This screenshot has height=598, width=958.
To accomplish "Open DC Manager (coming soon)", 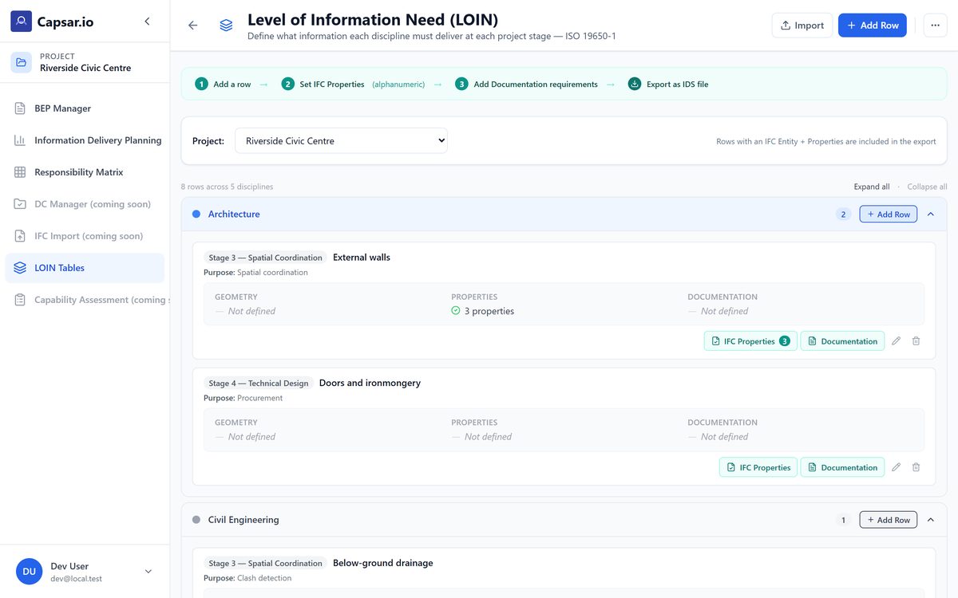I will [85, 204].
